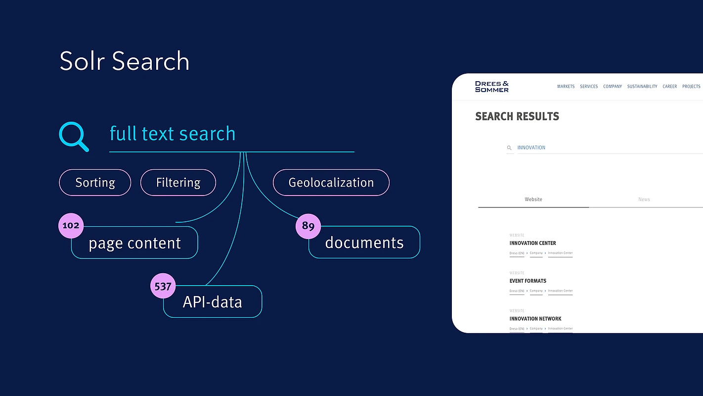Open the Event Formats result

click(527, 281)
